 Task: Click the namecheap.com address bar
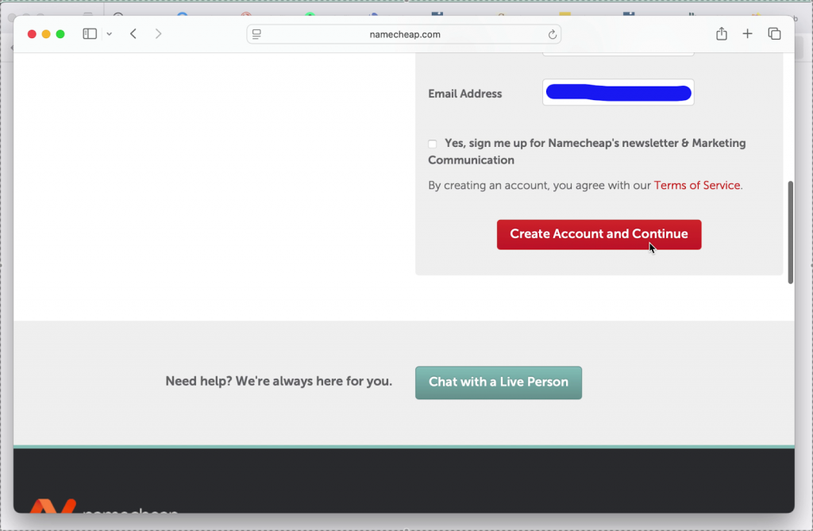404,34
